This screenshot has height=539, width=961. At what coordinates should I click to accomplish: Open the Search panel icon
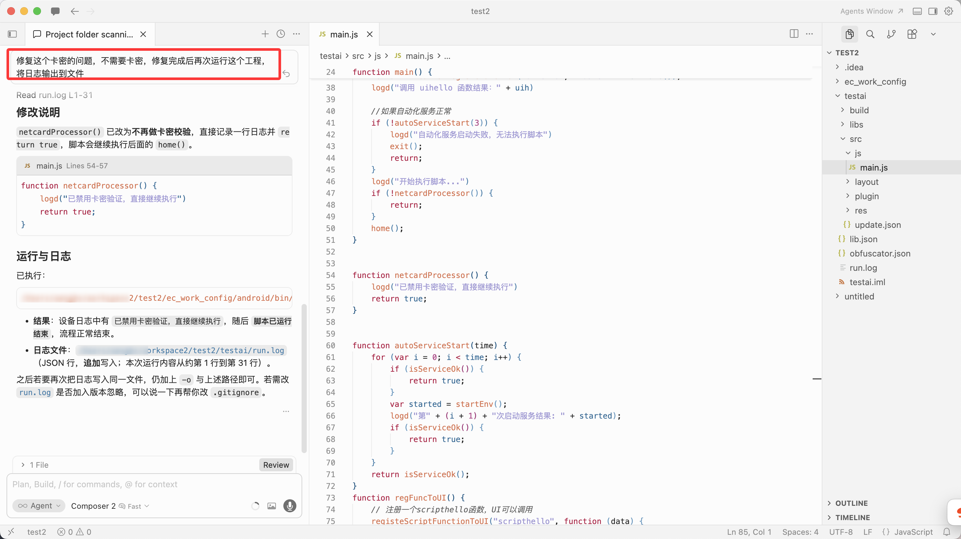pos(870,35)
